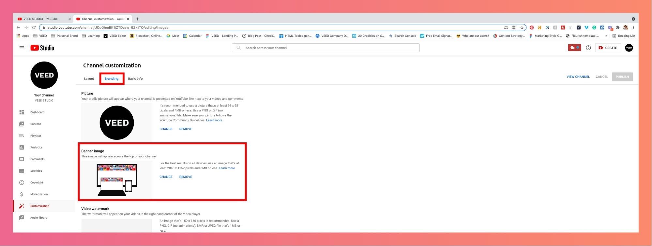The height and width of the screenshot is (246, 652).
Task: Go back using the browser back arrow
Action: (x=18, y=28)
